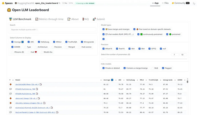The height and width of the screenshot is (115, 197).
Task: Click the Metrics through time chart icon
Action: pyautogui.click(x=37, y=19)
